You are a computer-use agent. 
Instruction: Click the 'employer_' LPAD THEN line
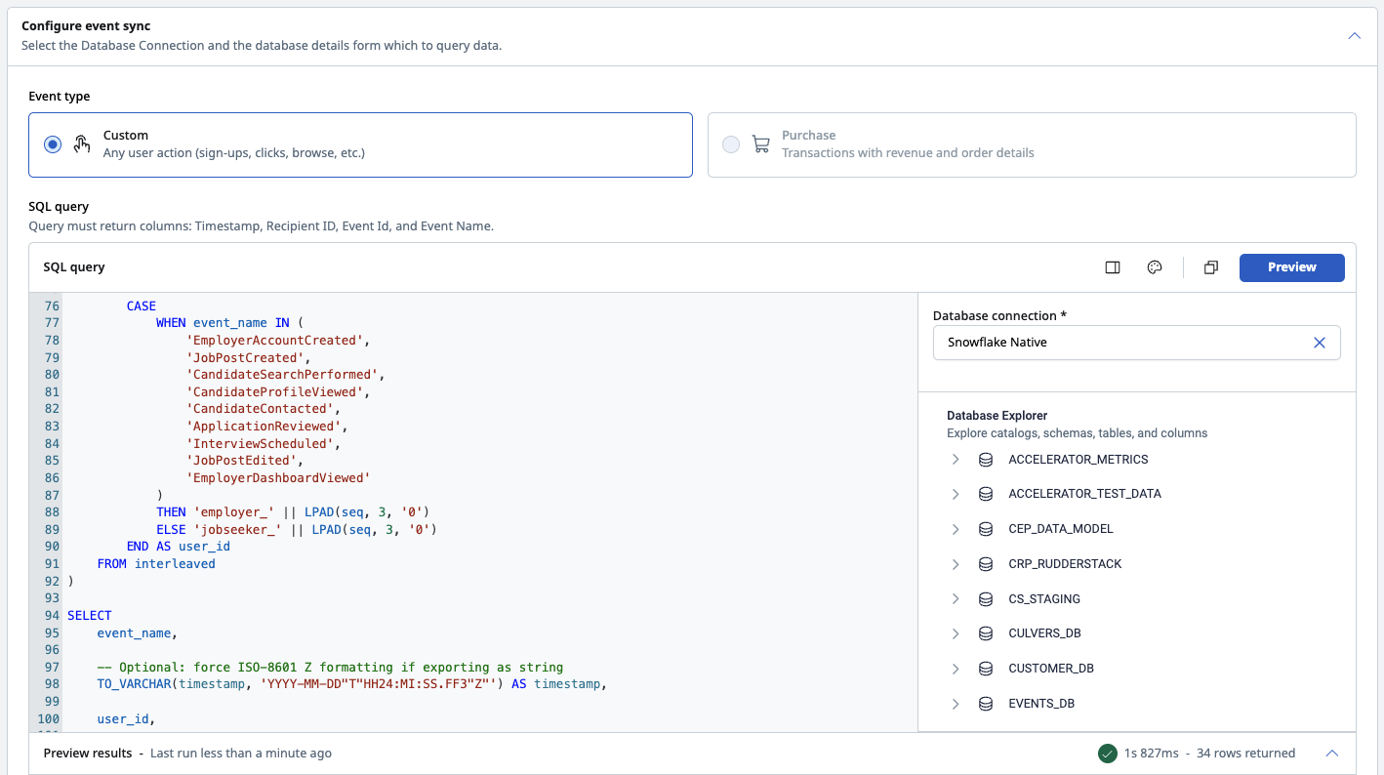293,512
